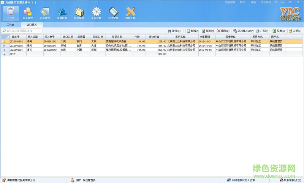
Task: Click 导出 export button
Action: 279,31
